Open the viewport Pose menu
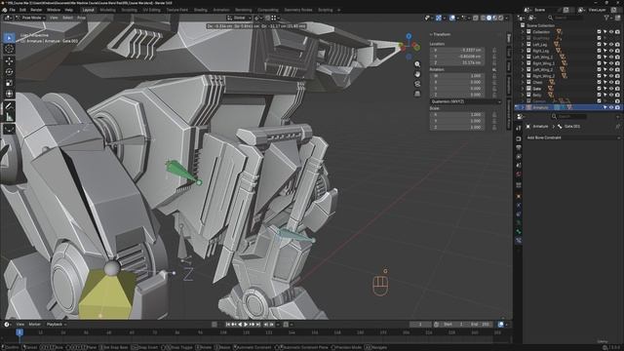Image resolution: width=624 pixels, height=351 pixels. click(82, 18)
